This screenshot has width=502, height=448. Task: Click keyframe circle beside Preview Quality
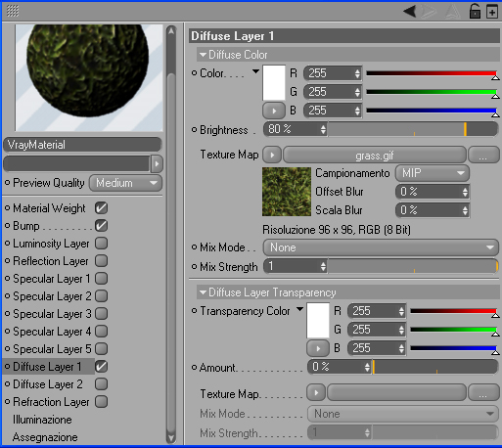(x=7, y=183)
